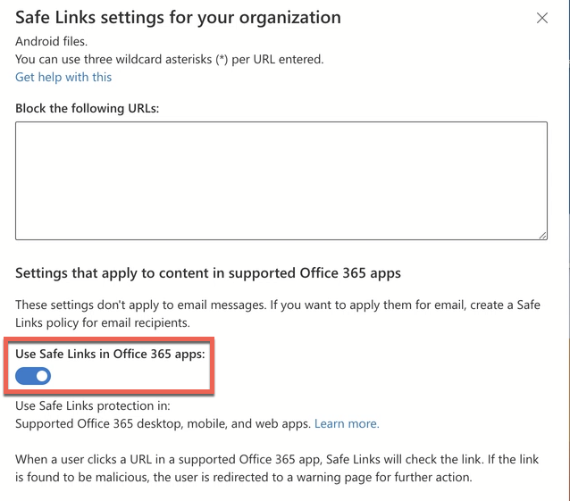This screenshot has height=501, width=570.
Task: Click the 'Use Safe Links in Office 365 apps:' label
Action: point(110,354)
